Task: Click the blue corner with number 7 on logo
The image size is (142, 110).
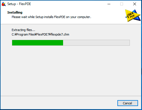Action: [137, 18]
